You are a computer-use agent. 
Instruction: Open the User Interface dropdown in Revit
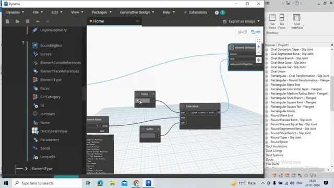(297, 21)
